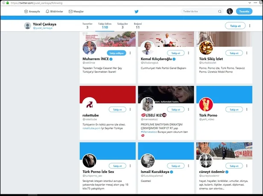Click the browser address bar URL
The height and width of the screenshot is (196, 263).
[x=37, y=3]
